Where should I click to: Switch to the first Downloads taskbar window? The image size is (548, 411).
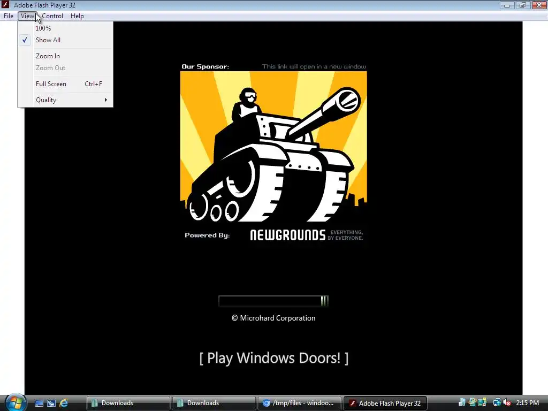click(x=128, y=404)
